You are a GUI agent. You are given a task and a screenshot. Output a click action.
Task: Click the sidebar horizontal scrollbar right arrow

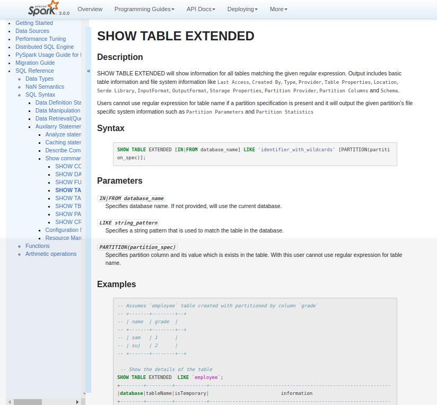[x=77, y=402]
